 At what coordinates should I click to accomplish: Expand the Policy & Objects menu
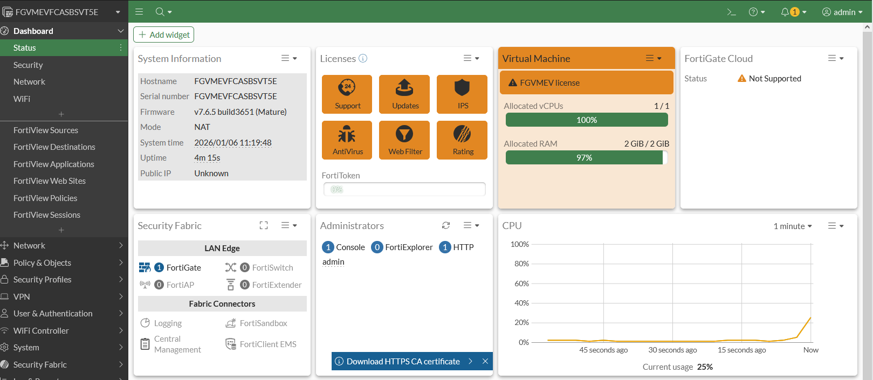click(64, 262)
